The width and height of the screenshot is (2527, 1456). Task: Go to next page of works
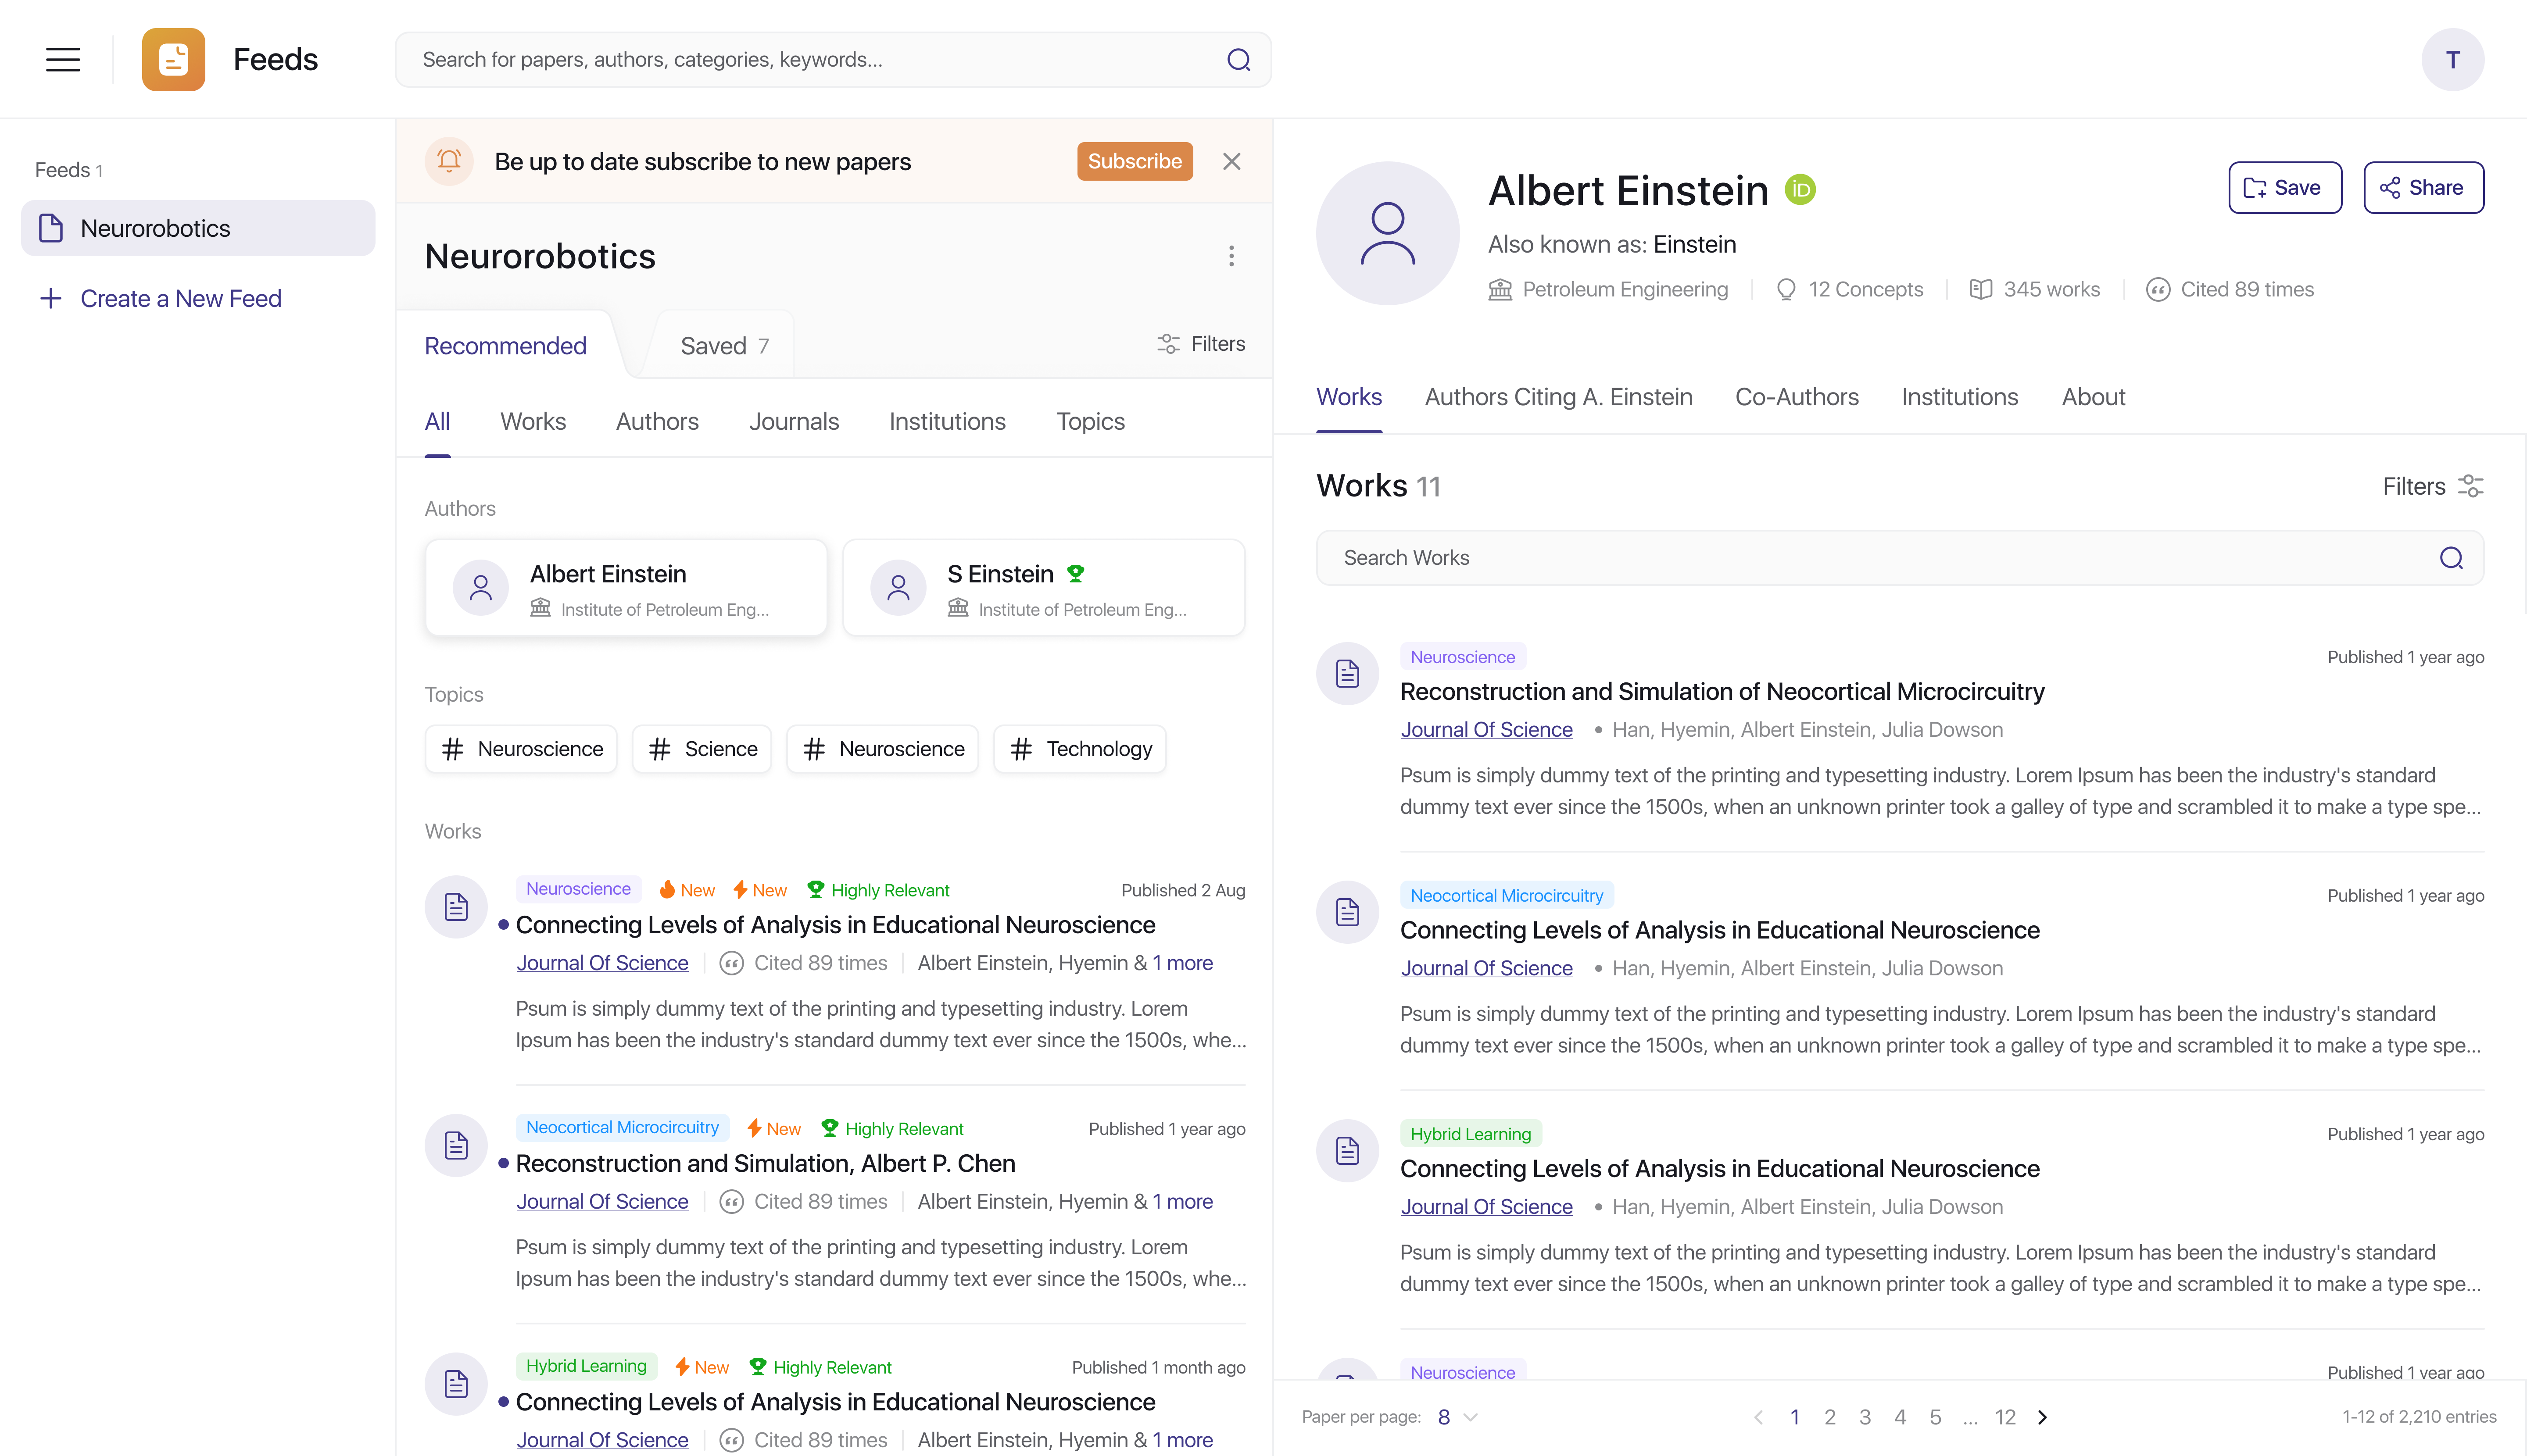pyautogui.click(x=2043, y=1417)
